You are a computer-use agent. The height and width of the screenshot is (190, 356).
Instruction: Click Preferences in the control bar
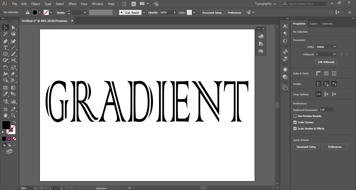click(235, 13)
